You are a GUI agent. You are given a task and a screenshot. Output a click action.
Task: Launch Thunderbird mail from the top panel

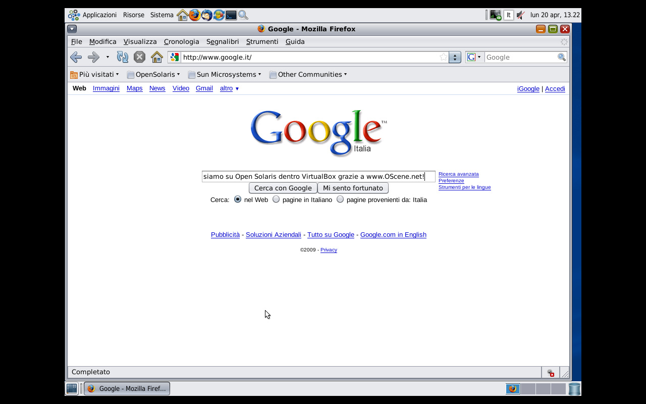(207, 15)
